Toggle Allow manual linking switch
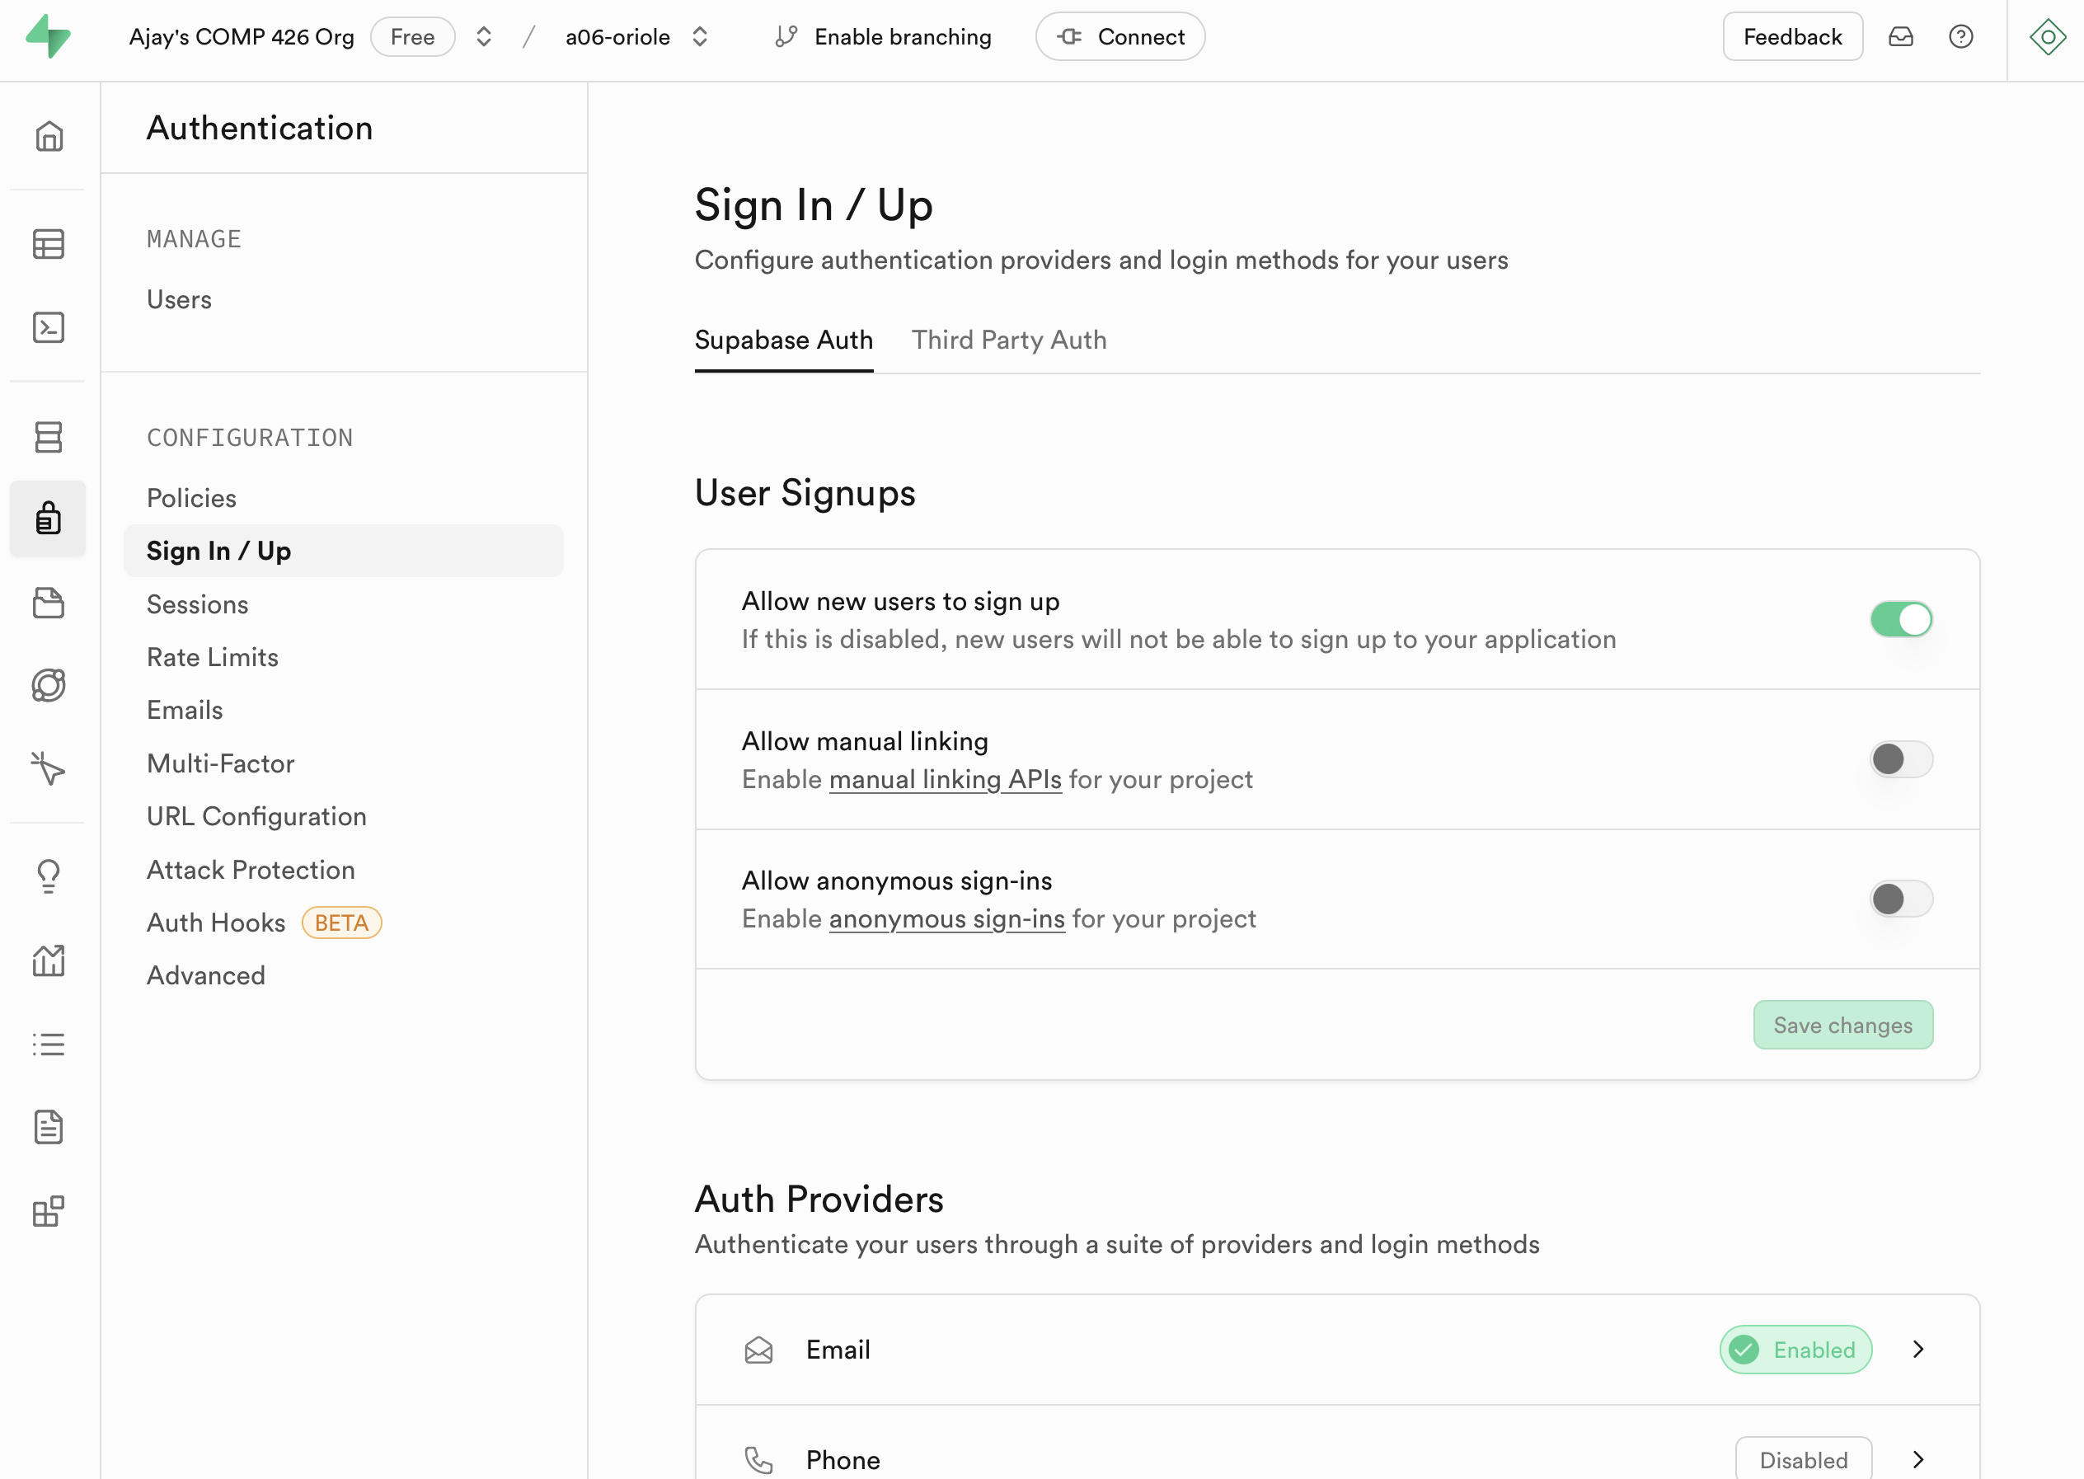The width and height of the screenshot is (2084, 1479). coord(1902,759)
